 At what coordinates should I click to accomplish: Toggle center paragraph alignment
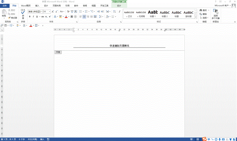84,16
